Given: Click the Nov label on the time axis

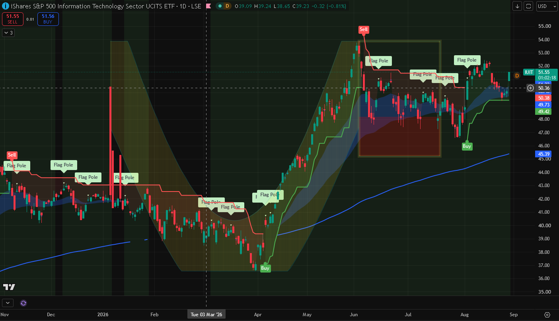Looking at the screenshot, I should pyautogui.click(x=4, y=315).
